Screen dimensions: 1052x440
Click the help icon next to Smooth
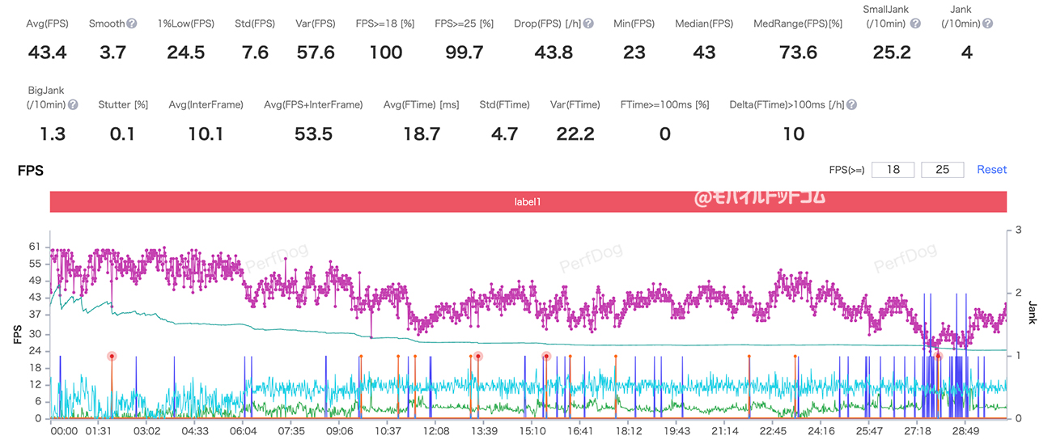[x=131, y=23]
